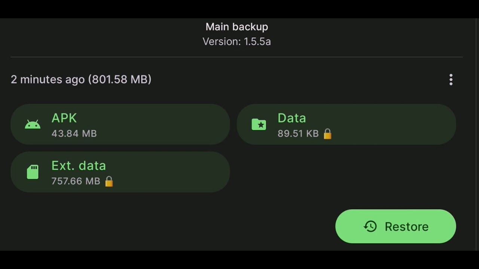479x269 pixels.
Task: Click the 89.51 KB data size
Action: click(x=298, y=133)
